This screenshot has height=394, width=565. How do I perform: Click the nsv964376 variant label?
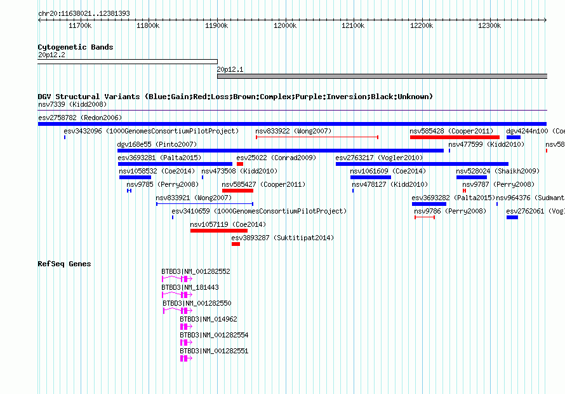point(531,198)
